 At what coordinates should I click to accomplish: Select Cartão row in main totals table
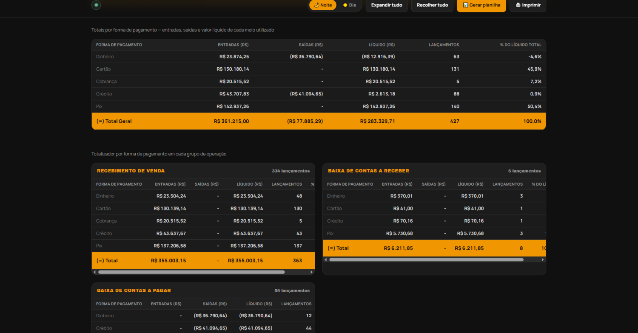point(319,69)
